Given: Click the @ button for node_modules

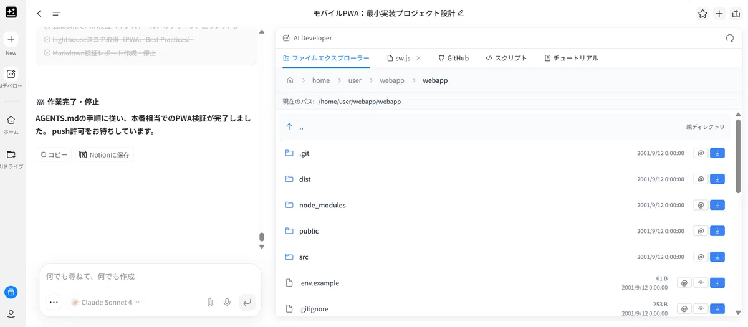Looking at the screenshot, I should tap(701, 205).
